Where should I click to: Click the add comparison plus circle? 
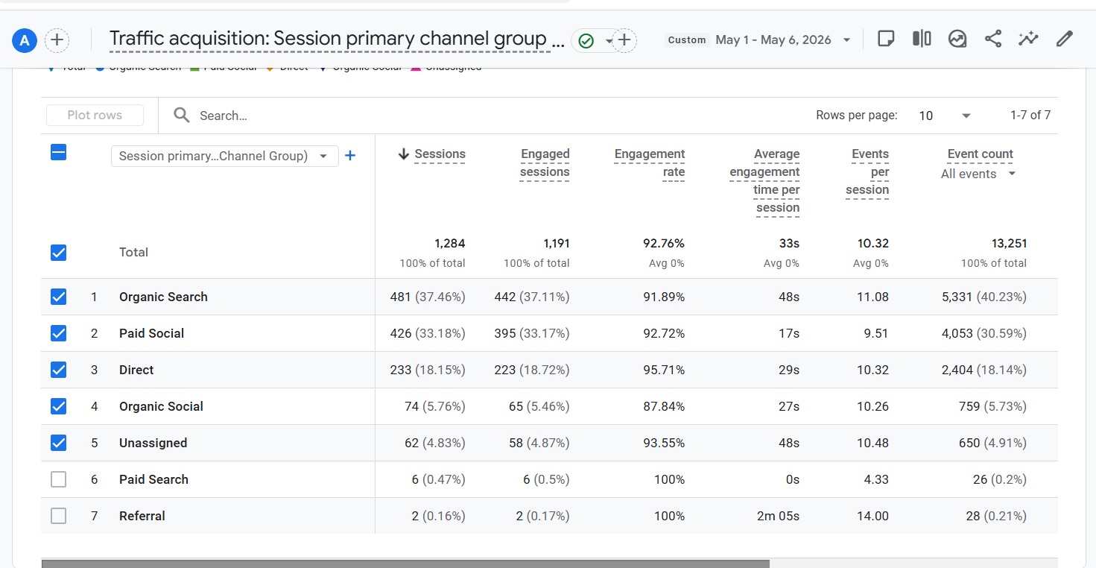(x=57, y=40)
